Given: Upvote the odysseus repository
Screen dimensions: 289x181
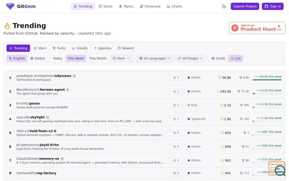Looking at the screenshot, I should pos(176,77).
